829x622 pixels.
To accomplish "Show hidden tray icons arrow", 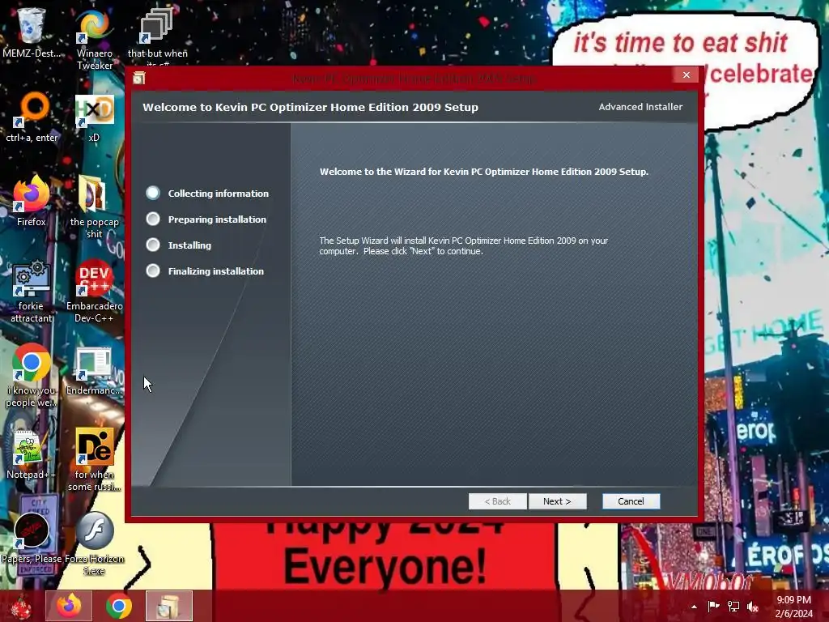I will click(694, 607).
